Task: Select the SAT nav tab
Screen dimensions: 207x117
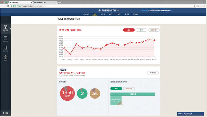Action: coord(95,14)
